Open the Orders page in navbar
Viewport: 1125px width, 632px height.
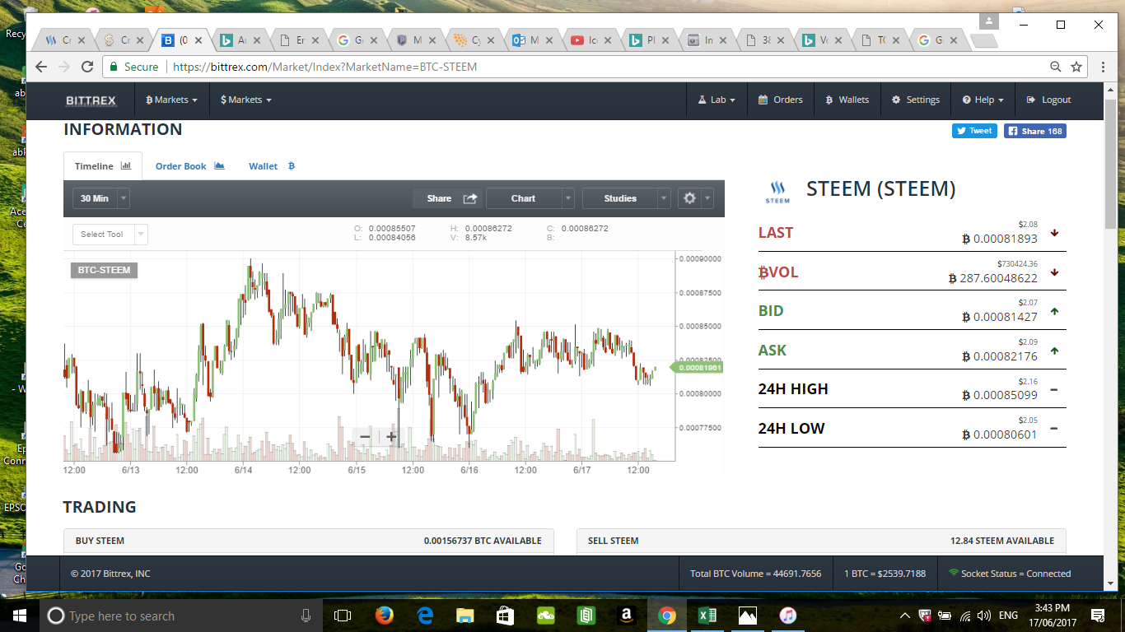point(780,100)
